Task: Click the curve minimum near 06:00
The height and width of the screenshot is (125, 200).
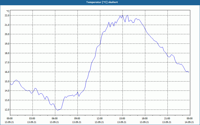Action: tap(58, 110)
